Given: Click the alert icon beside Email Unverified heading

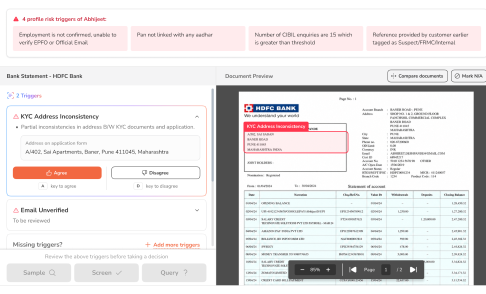Looking at the screenshot, I should tap(16, 210).
